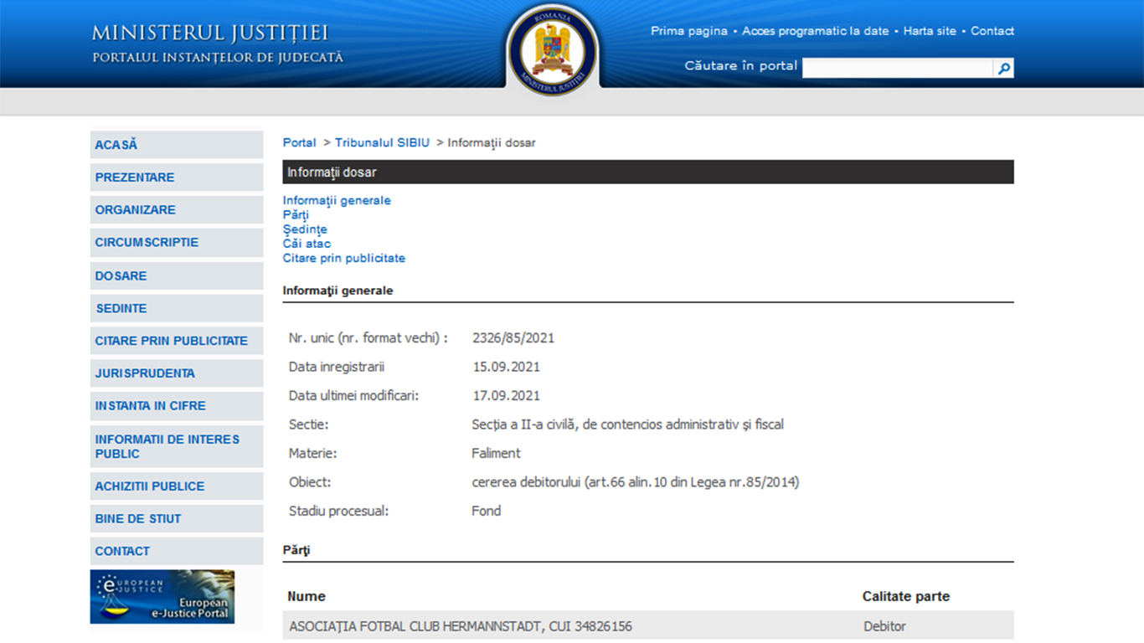Open the European e-Justice Portal banner
Screen dimensions: 1144x643
coord(162,597)
